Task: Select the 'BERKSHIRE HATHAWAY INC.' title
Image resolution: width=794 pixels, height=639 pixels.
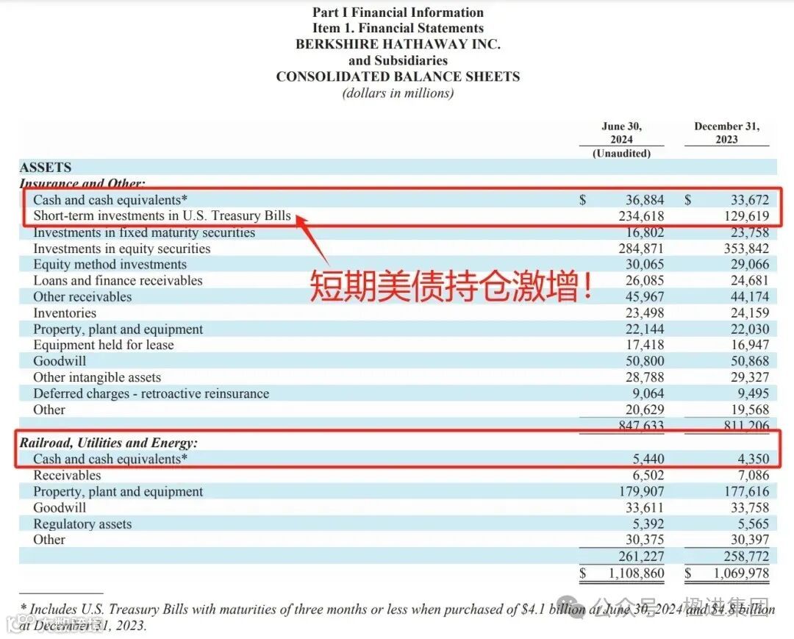Action: (x=398, y=44)
